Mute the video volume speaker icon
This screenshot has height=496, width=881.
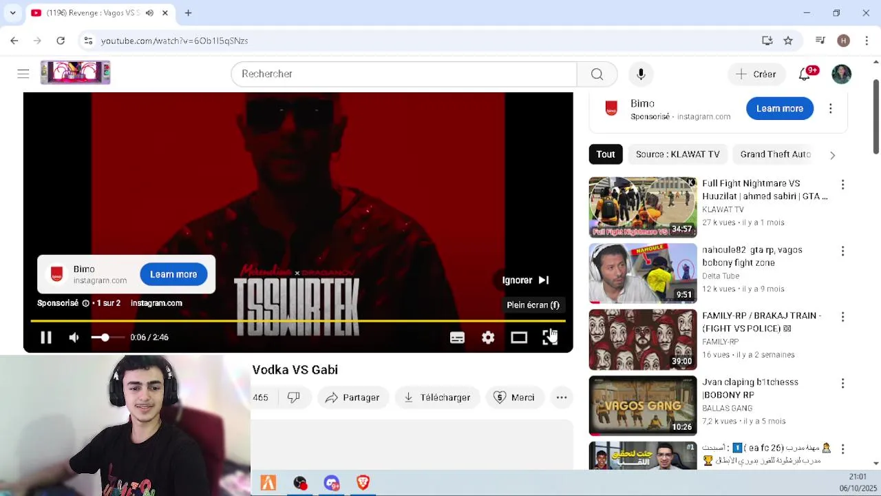point(74,338)
